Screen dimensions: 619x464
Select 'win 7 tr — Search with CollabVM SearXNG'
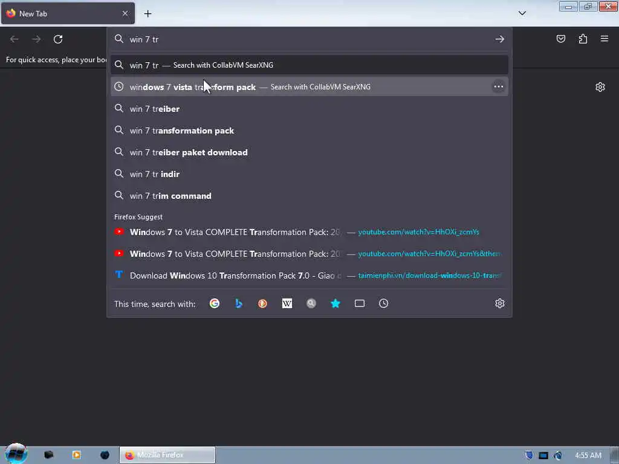click(x=309, y=65)
